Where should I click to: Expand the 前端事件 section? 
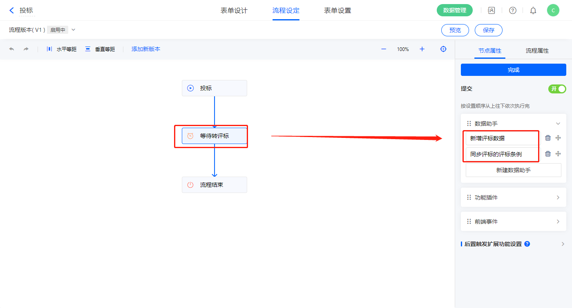click(558, 222)
